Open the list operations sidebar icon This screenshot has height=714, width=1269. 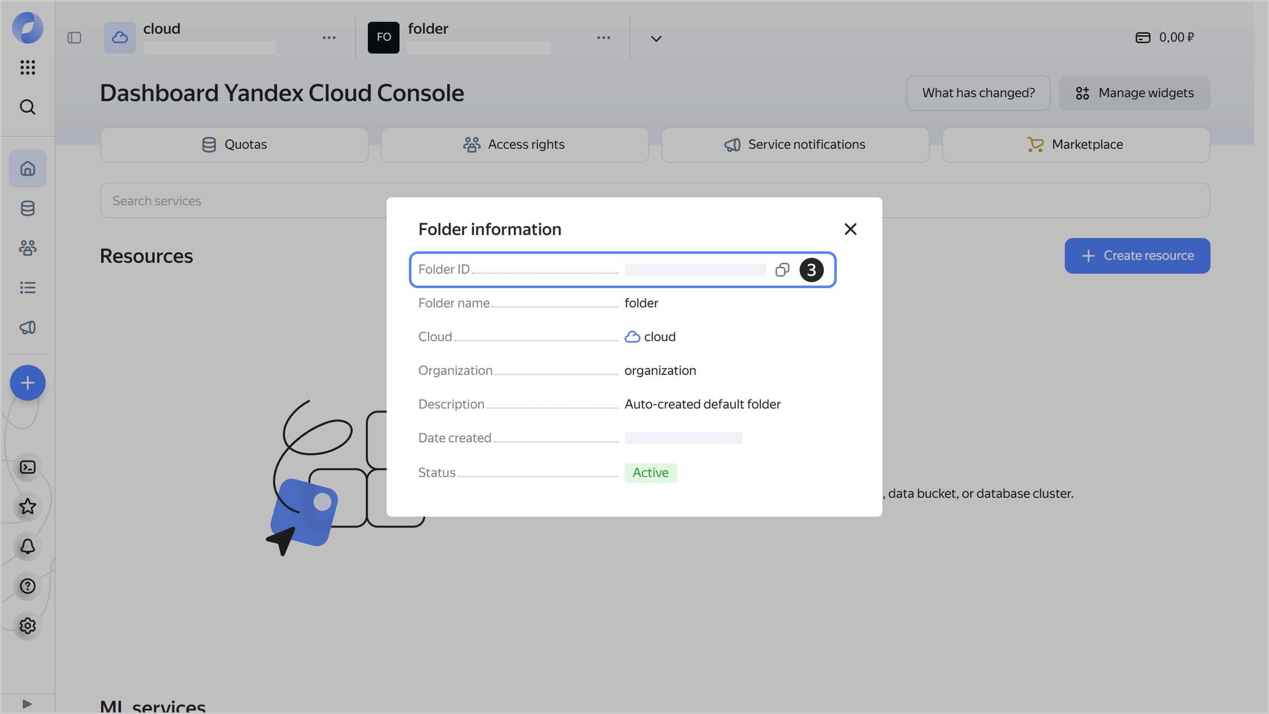pos(27,288)
